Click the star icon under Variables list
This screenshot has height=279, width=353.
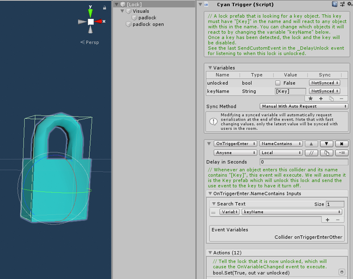point(310,99)
